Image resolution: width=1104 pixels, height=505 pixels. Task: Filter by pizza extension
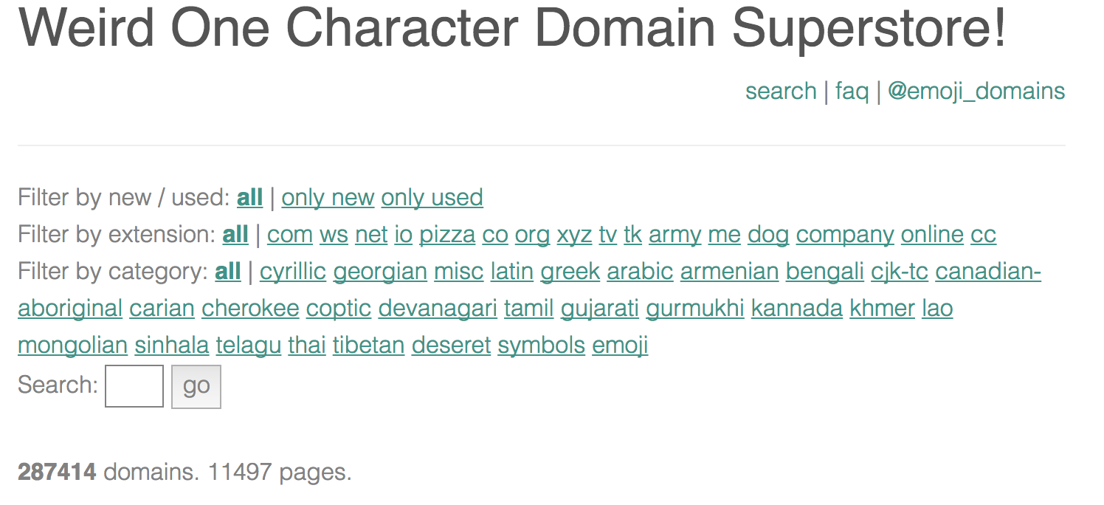pos(447,234)
